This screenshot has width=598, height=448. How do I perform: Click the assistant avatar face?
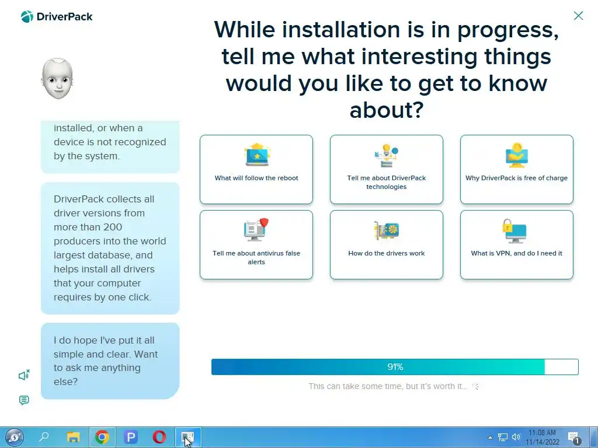click(57, 79)
